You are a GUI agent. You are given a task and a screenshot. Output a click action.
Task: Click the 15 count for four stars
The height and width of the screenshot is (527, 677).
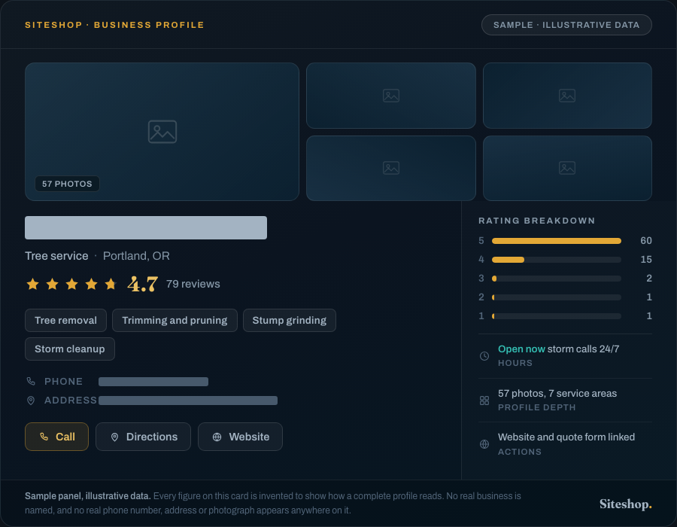[x=646, y=260]
